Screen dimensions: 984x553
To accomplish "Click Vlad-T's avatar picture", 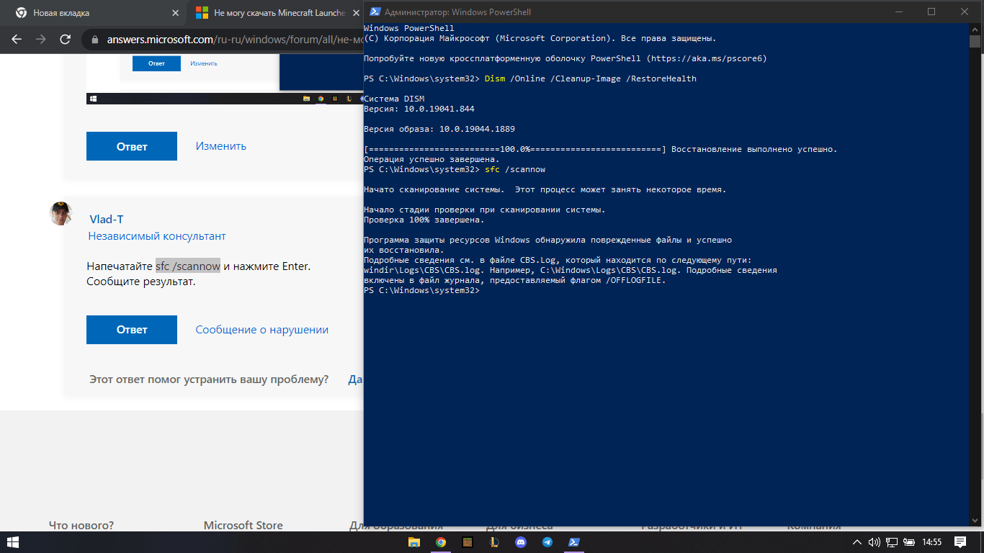I will [x=61, y=214].
